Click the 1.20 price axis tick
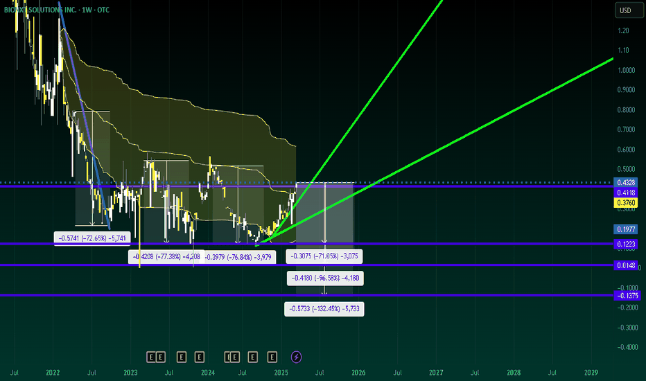The width and height of the screenshot is (646, 381). pyautogui.click(x=623, y=30)
